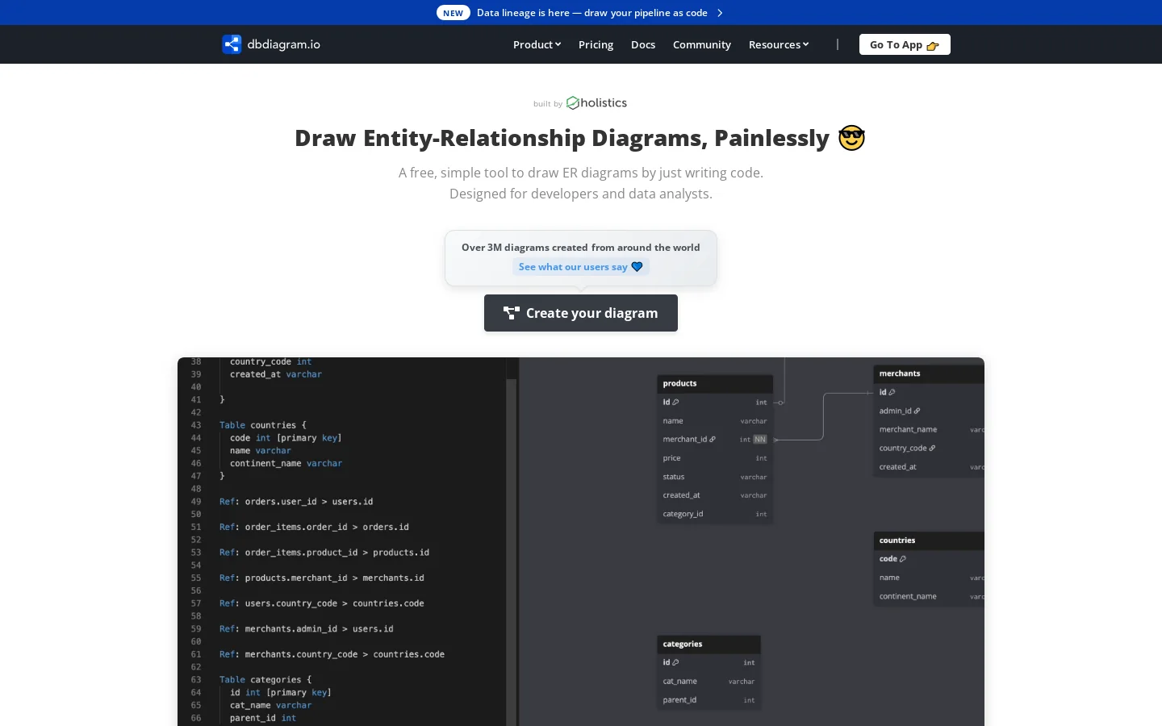Click continent_name row in countries table
This screenshot has height=726, width=1162.
tap(929, 596)
